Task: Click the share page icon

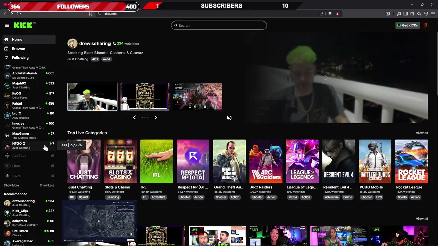Action: pyautogui.click(x=322, y=14)
